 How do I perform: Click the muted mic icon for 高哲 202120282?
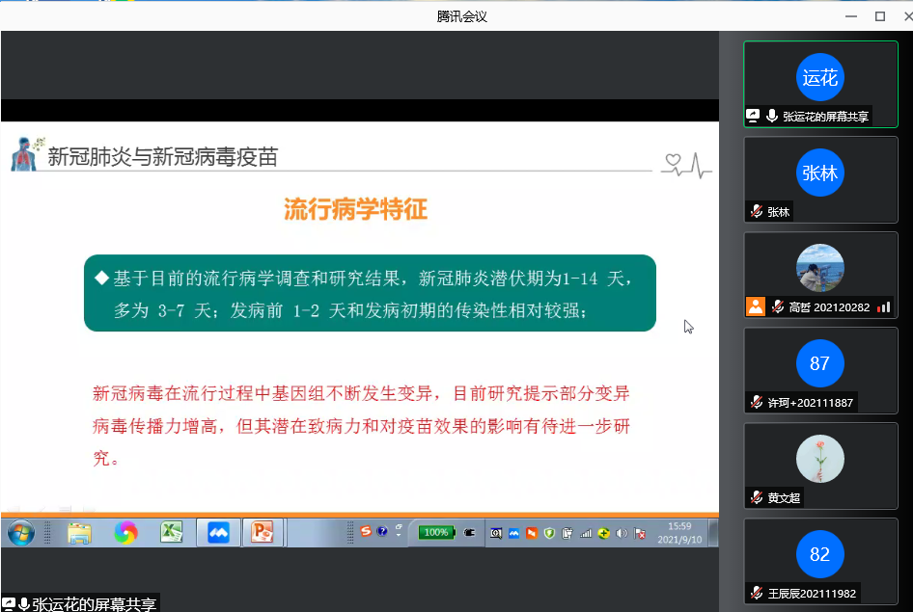click(x=776, y=306)
